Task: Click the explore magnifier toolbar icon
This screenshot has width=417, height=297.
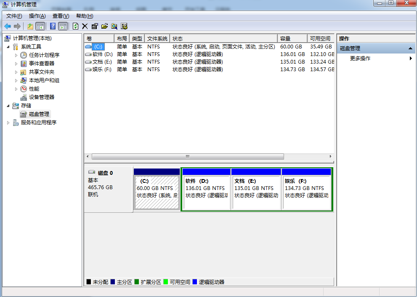Action: 114,26
